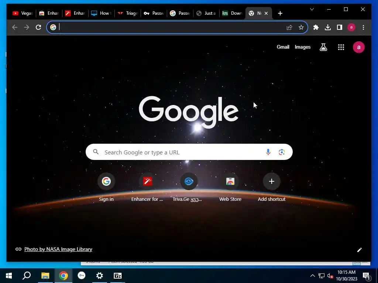
Task: Open a new tab with plus button
Action: pyautogui.click(x=280, y=13)
